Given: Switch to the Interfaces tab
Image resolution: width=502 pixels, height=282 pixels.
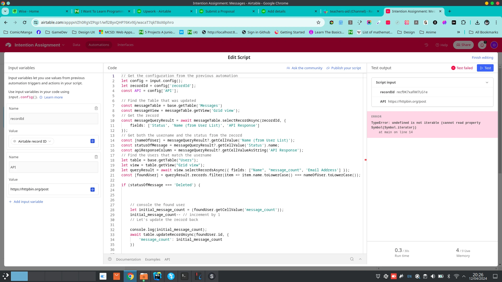Looking at the screenshot, I should [x=125, y=45].
